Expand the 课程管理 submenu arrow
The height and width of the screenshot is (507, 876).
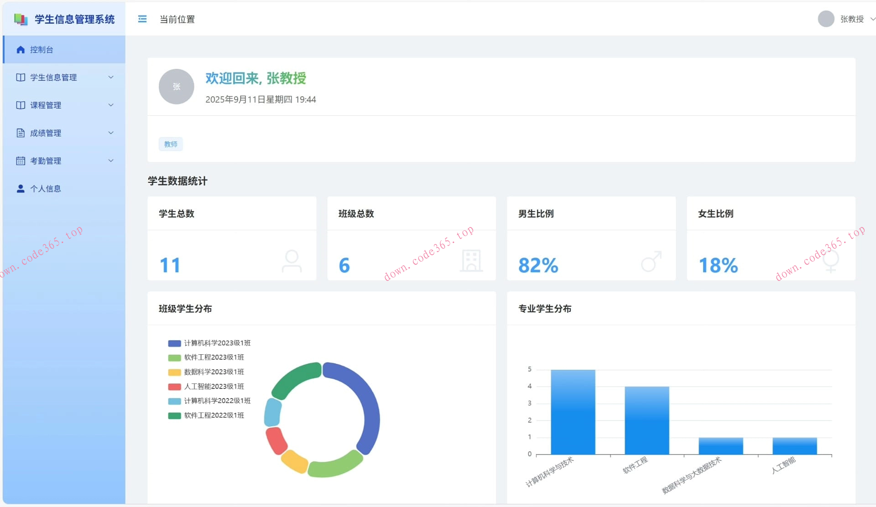pos(111,105)
